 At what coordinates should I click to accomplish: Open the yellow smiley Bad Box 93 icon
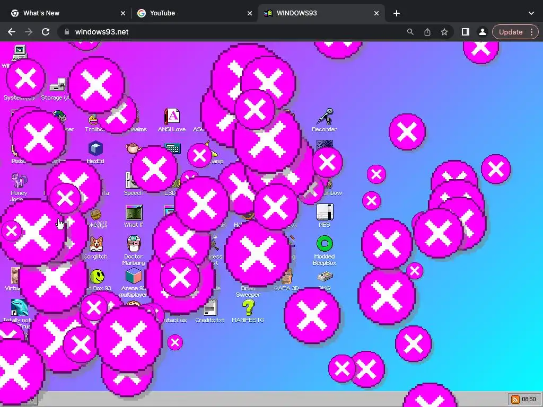coord(98,277)
